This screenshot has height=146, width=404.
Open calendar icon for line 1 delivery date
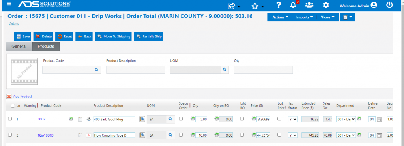tap(379, 119)
